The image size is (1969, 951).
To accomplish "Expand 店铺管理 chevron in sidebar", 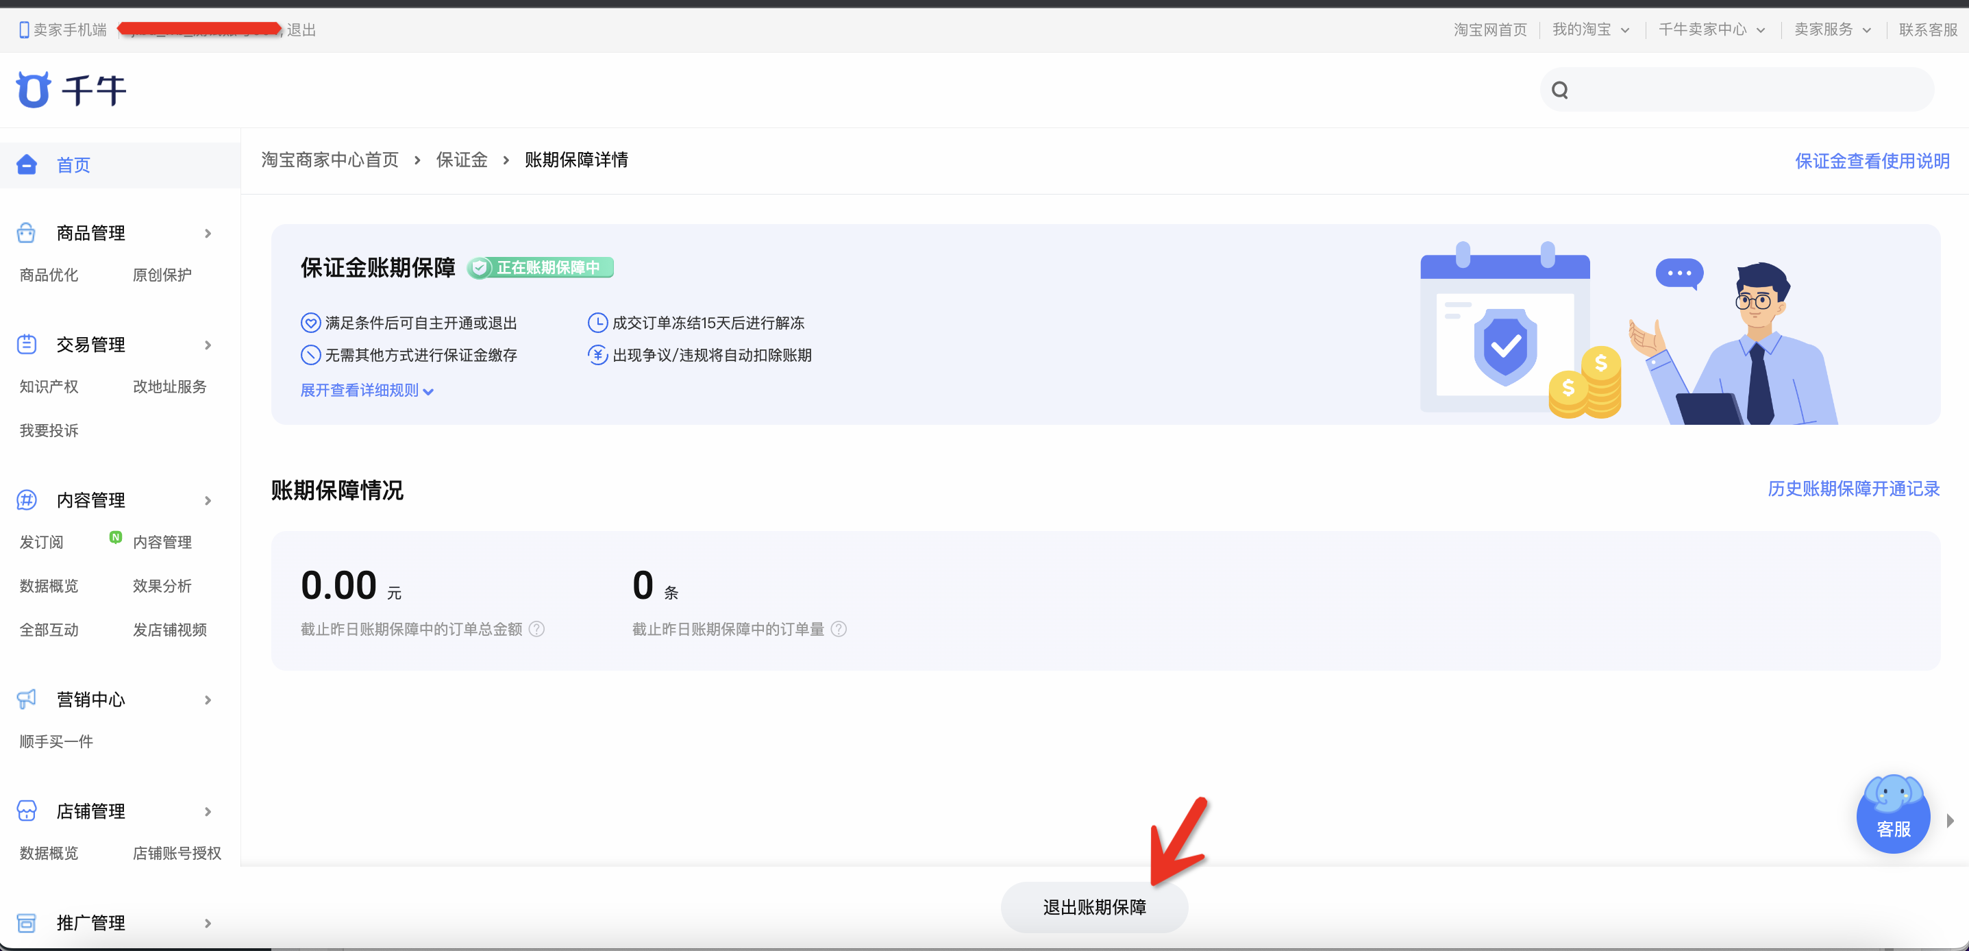I will pyautogui.click(x=207, y=811).
